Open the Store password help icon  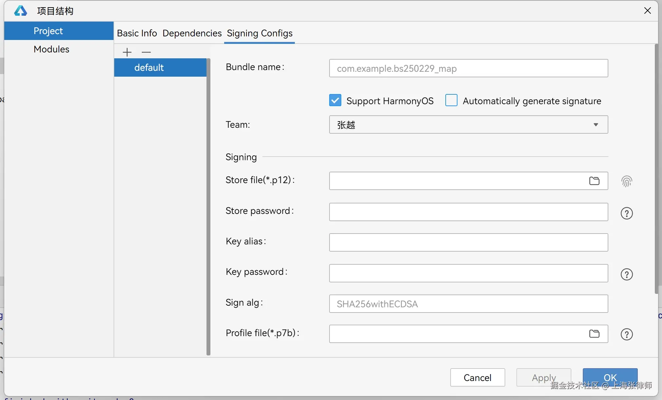tap(626, 213)
